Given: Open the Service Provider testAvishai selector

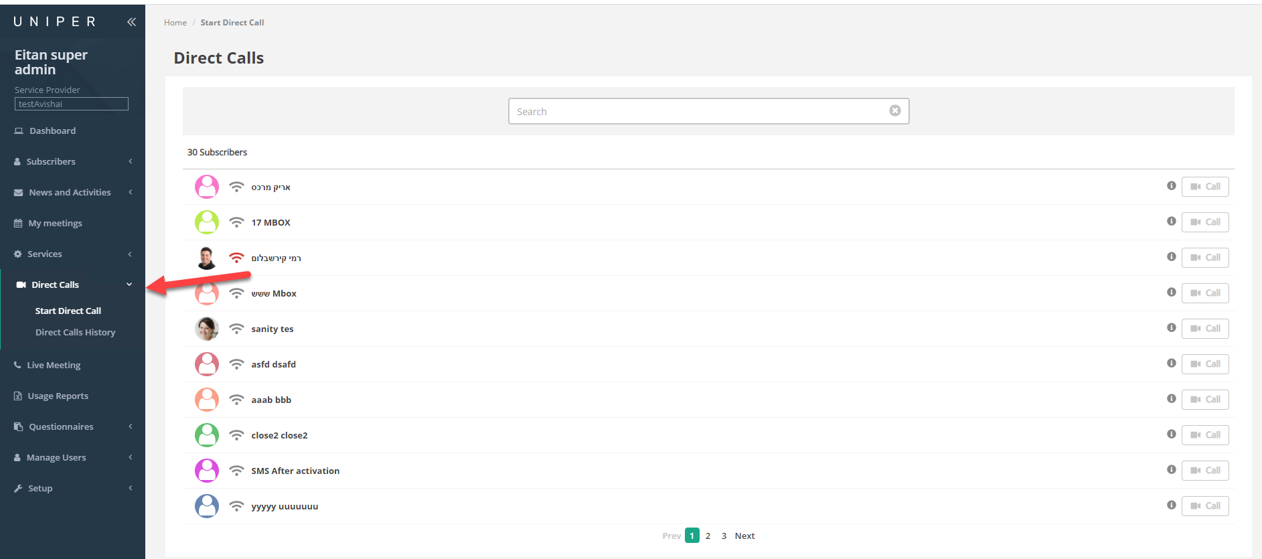Looking at the screenshot, I should 72,104.
